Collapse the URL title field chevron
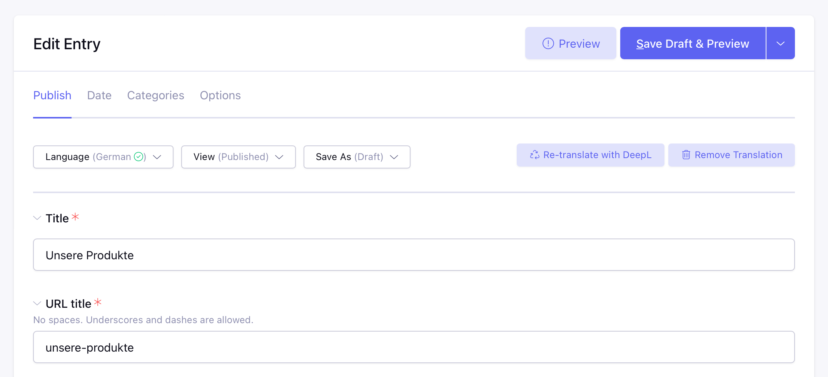This screenshot has height=377, width=828. (37, 304)
